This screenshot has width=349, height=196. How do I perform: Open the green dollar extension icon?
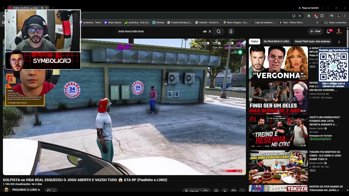click(x=309, y=16)
